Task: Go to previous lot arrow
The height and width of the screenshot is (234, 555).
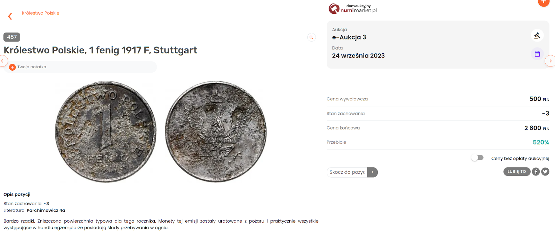Action: click(x=3, y=61)
